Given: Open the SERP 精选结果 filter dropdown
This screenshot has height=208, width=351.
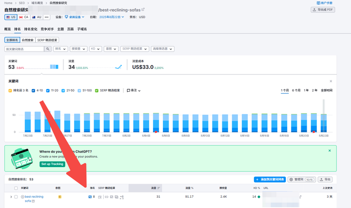Looking at the screenshot, I should [x=135, y=49].
